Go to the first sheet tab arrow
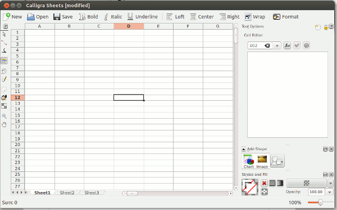337x210 pixels. pyautogui.click(x=13, y=193)
